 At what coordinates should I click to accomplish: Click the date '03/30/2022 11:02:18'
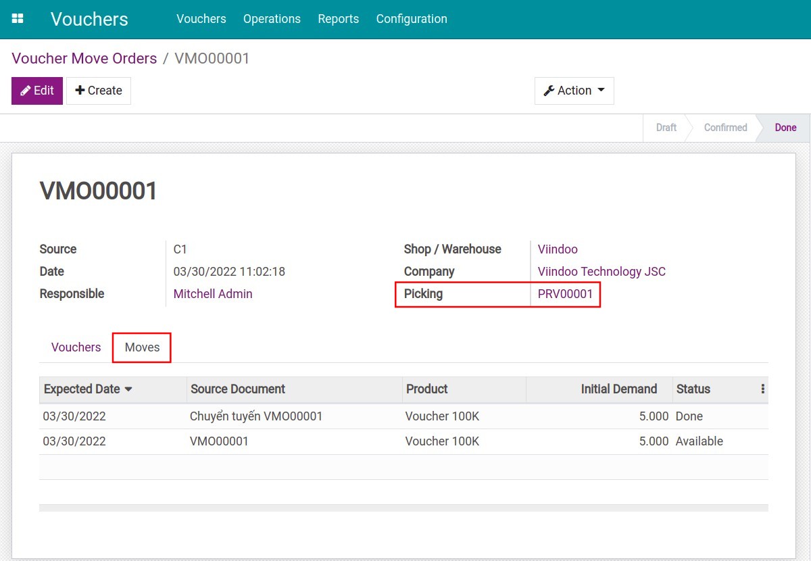click(229, 272)
